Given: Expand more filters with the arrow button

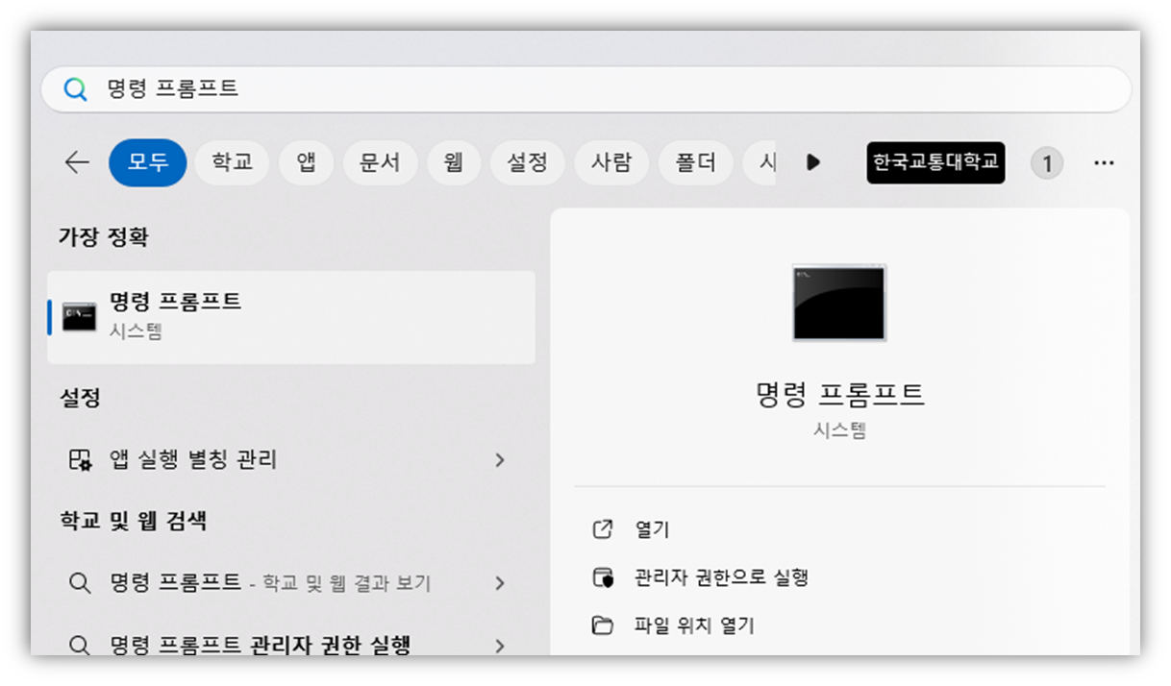Looking at the screenshot, I should [x=813, y=162].
